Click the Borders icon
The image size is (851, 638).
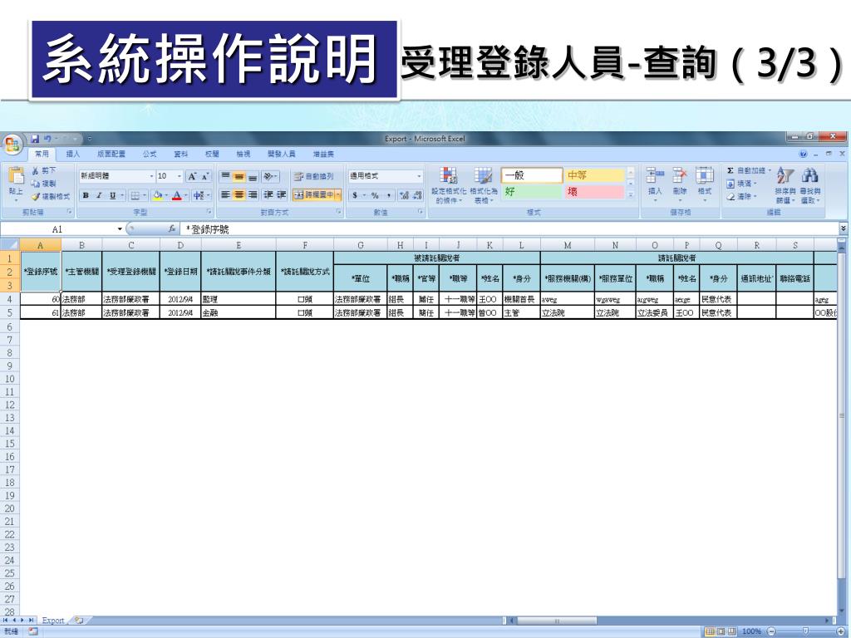(x=135, y=195)
